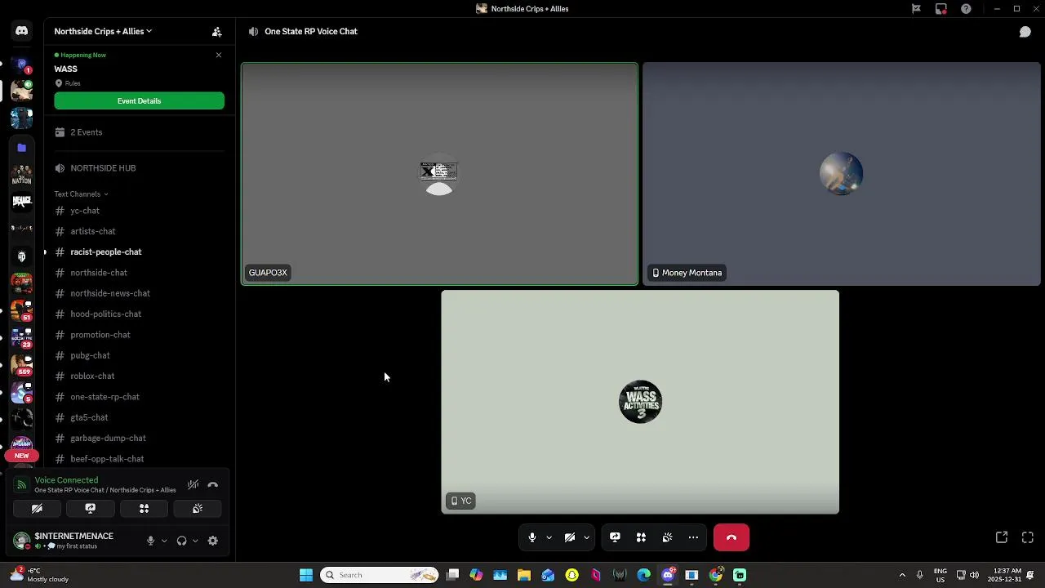Open the $INTERNETMENACE user profile avatar
The image size is (1045, 588).
(x=22, y=541)
